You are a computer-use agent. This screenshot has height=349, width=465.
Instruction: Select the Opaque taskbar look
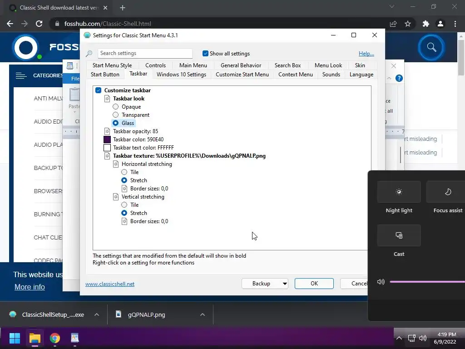(115, 106)
